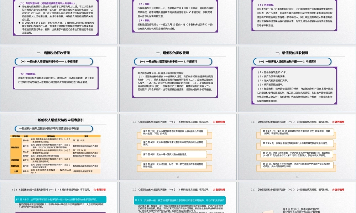Select the 销售情况 cell in the table
356x213 pixels.
(x=15, y=147)
